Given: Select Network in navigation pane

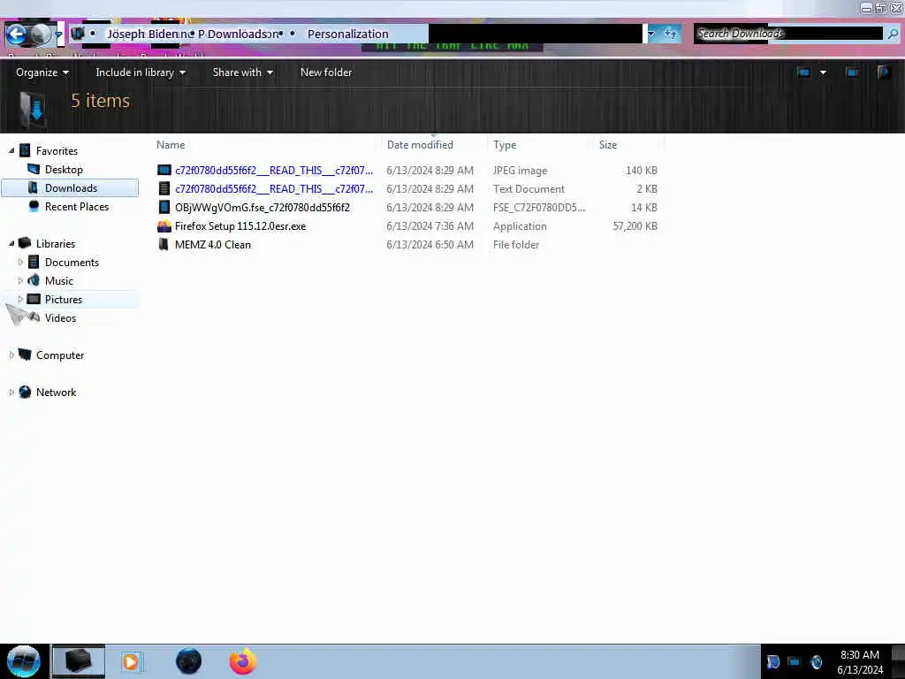Looking at the screenshot, I should 56,392.
